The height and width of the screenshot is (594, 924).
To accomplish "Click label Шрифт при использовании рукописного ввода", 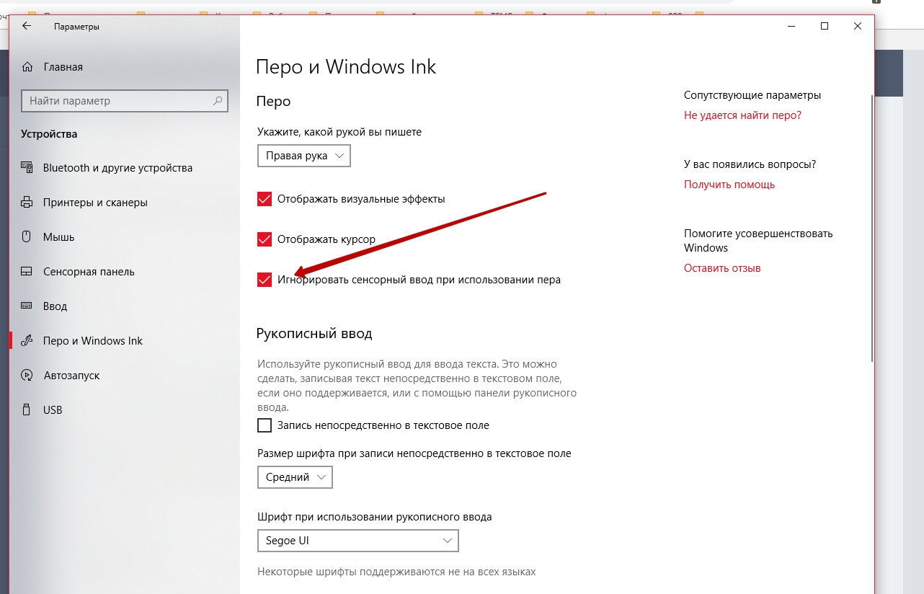I will click(x=375, y=517).
